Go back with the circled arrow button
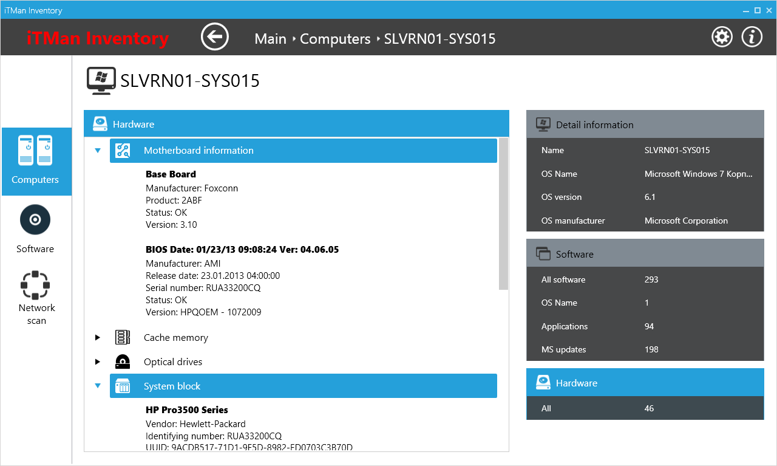The height and width of the screenshot is (466, 777). point(215,37)
